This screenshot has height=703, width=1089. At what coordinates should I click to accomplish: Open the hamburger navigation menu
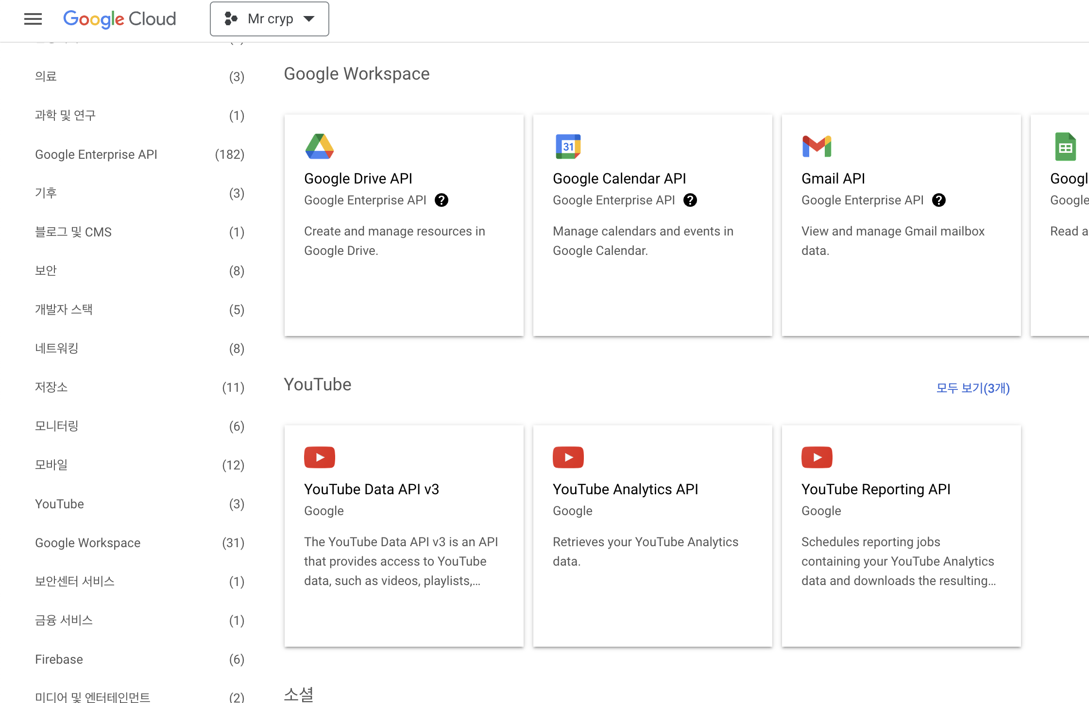[x=33, y=19]
